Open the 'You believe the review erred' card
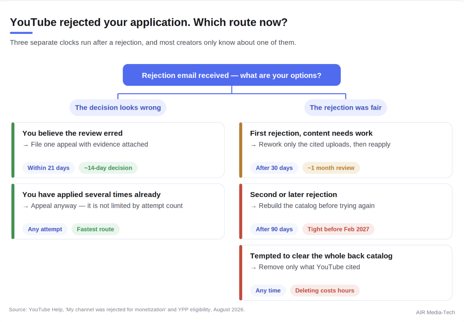The width and height of the screenshot is (464, 322). pos(118,150)
